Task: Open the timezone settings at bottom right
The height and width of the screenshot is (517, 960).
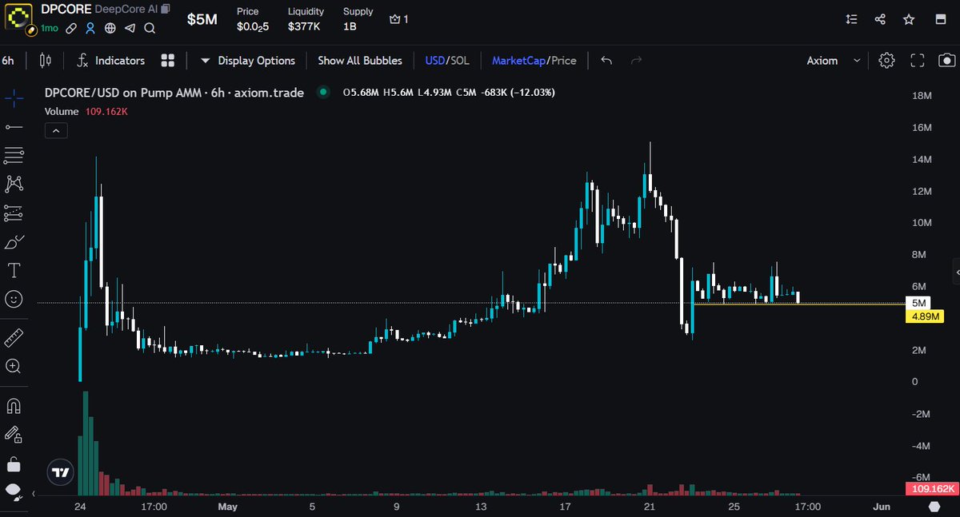Action: (x=934, y=507)
